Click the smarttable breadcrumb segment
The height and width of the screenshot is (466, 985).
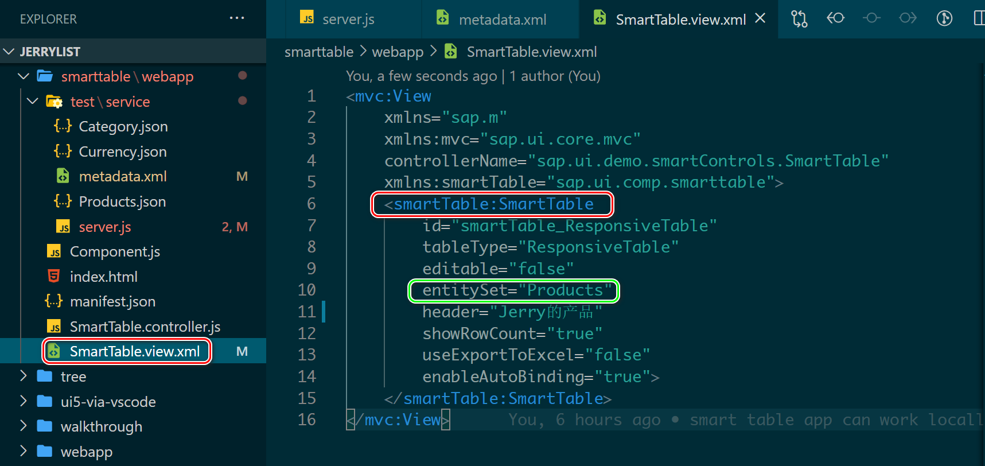click(319, 52)
